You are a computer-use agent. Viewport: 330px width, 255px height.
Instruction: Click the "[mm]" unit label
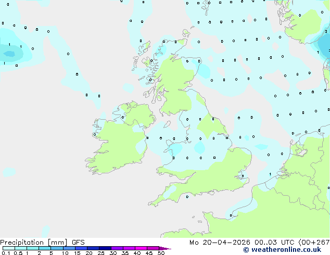(58, 243)
